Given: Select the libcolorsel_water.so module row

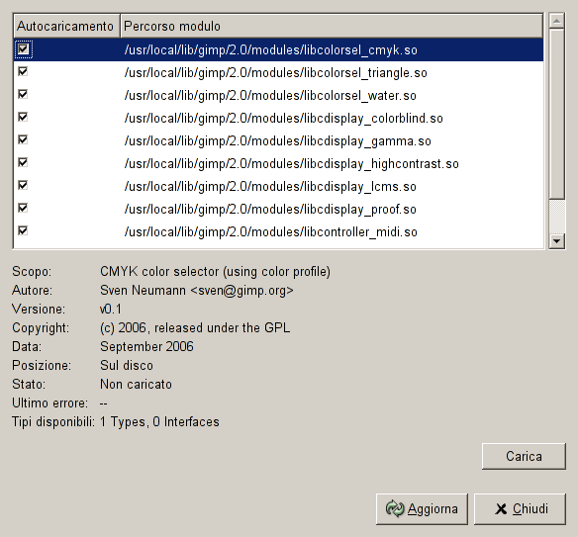Looking at the screenshot, I should coord(278,95).
